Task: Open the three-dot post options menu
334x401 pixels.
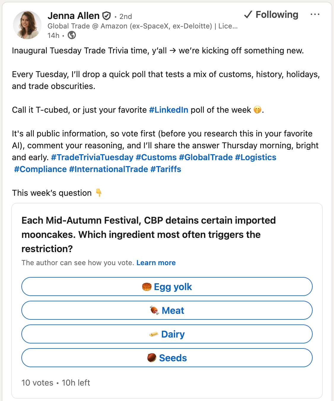Action: point(315,15)
